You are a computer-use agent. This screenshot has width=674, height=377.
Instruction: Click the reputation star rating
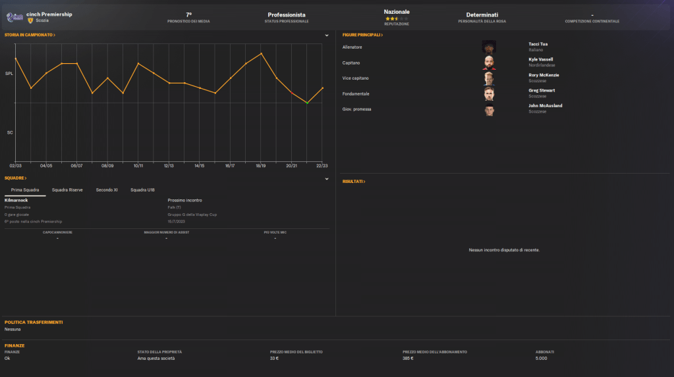click(x=396, y=18)
